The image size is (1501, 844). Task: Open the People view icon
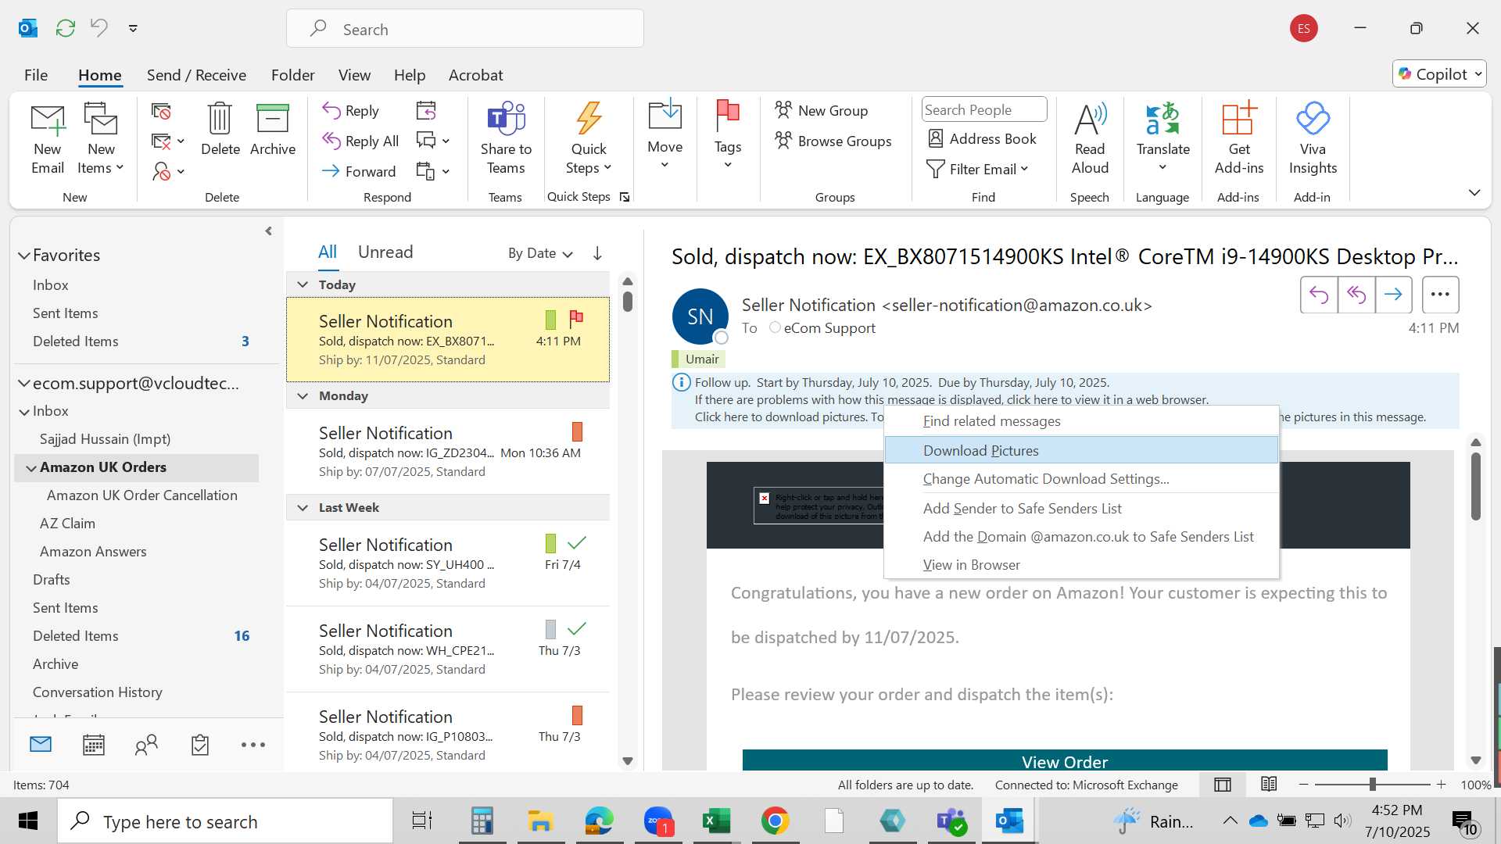[x=146, y=745]
